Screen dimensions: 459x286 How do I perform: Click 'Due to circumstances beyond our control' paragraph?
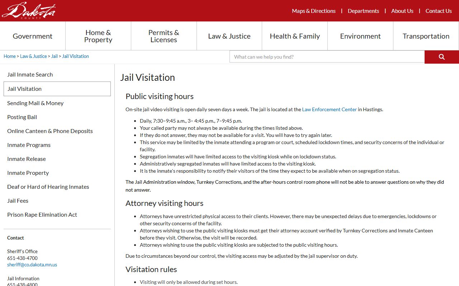(x=241, y=256)
